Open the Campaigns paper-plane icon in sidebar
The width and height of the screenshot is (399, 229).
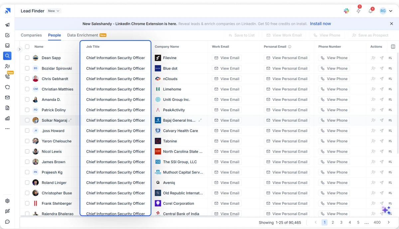[x=7, y=25]
